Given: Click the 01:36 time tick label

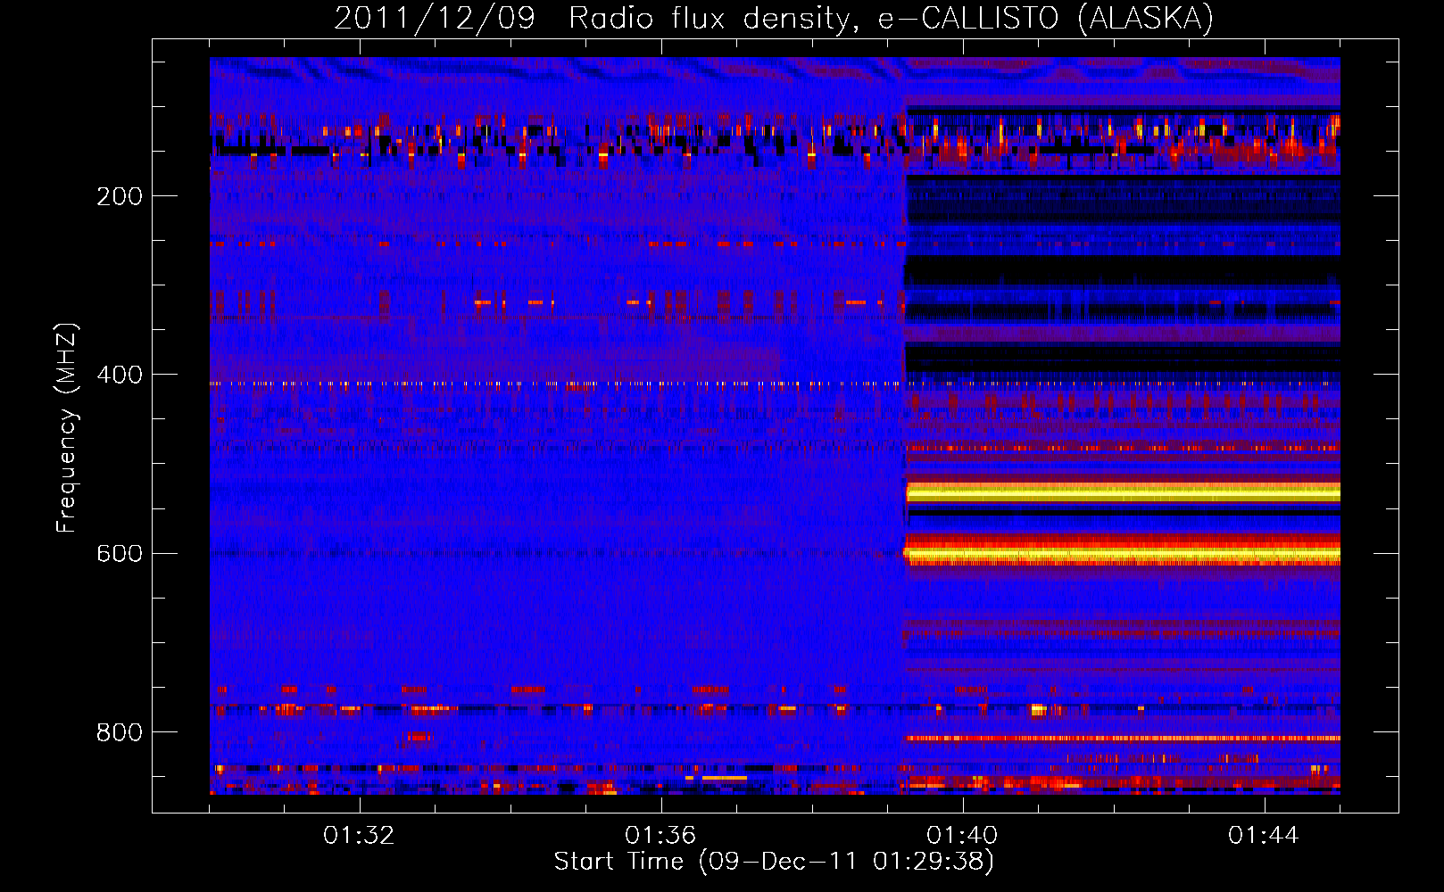Looking at the screenshot, I should tap(660, 836).
